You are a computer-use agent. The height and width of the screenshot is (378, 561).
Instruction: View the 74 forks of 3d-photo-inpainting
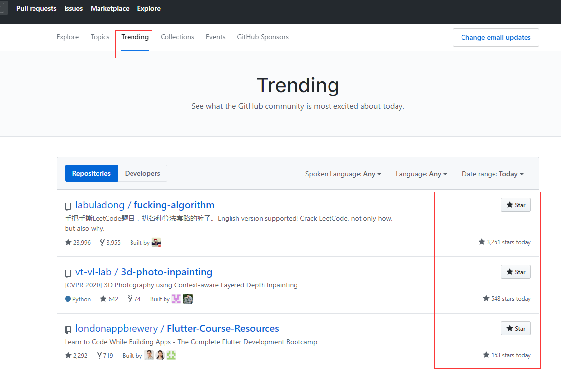coord(134,299)
